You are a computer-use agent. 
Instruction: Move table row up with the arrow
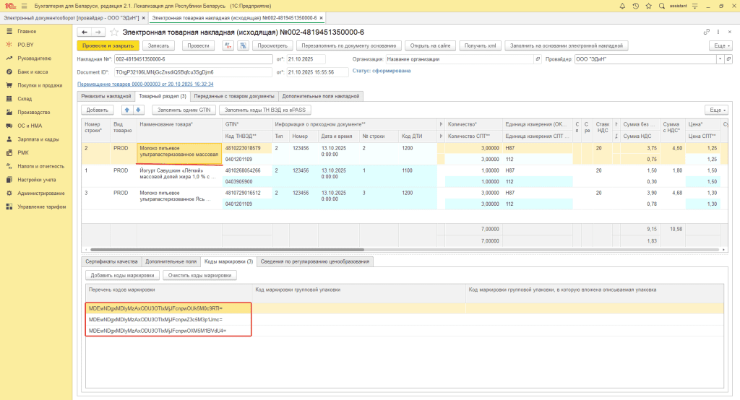click(127, 110)
